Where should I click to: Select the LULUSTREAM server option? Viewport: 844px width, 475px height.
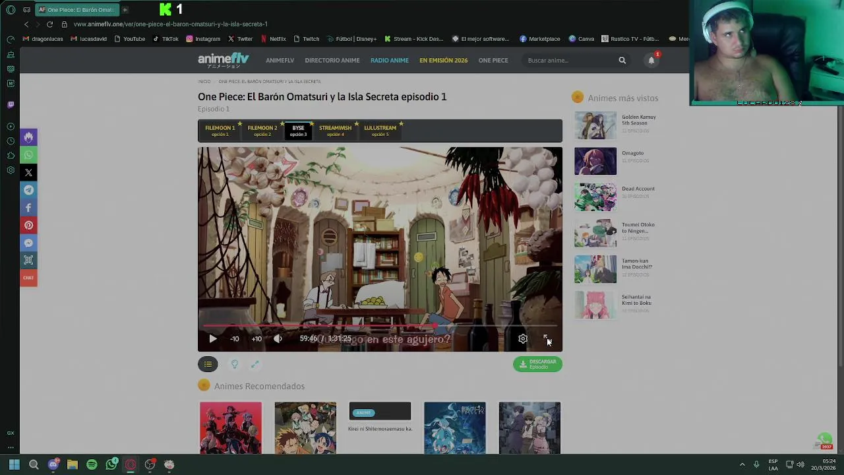pos(380,131)
